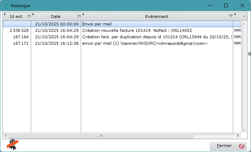The height and width of the screenshot is (152, 251).
Task: Click the horizontal scrollbar left arrow
Action: click(6, 136)
